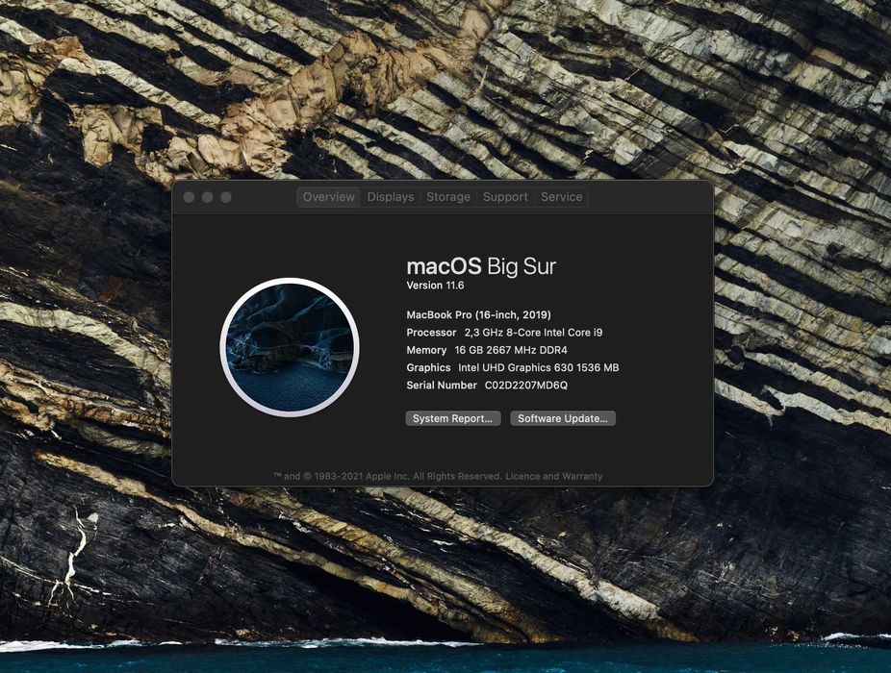The height and width of the screenshot is (673, 891).
Task: Click the zoom window button
Action: 226,197
